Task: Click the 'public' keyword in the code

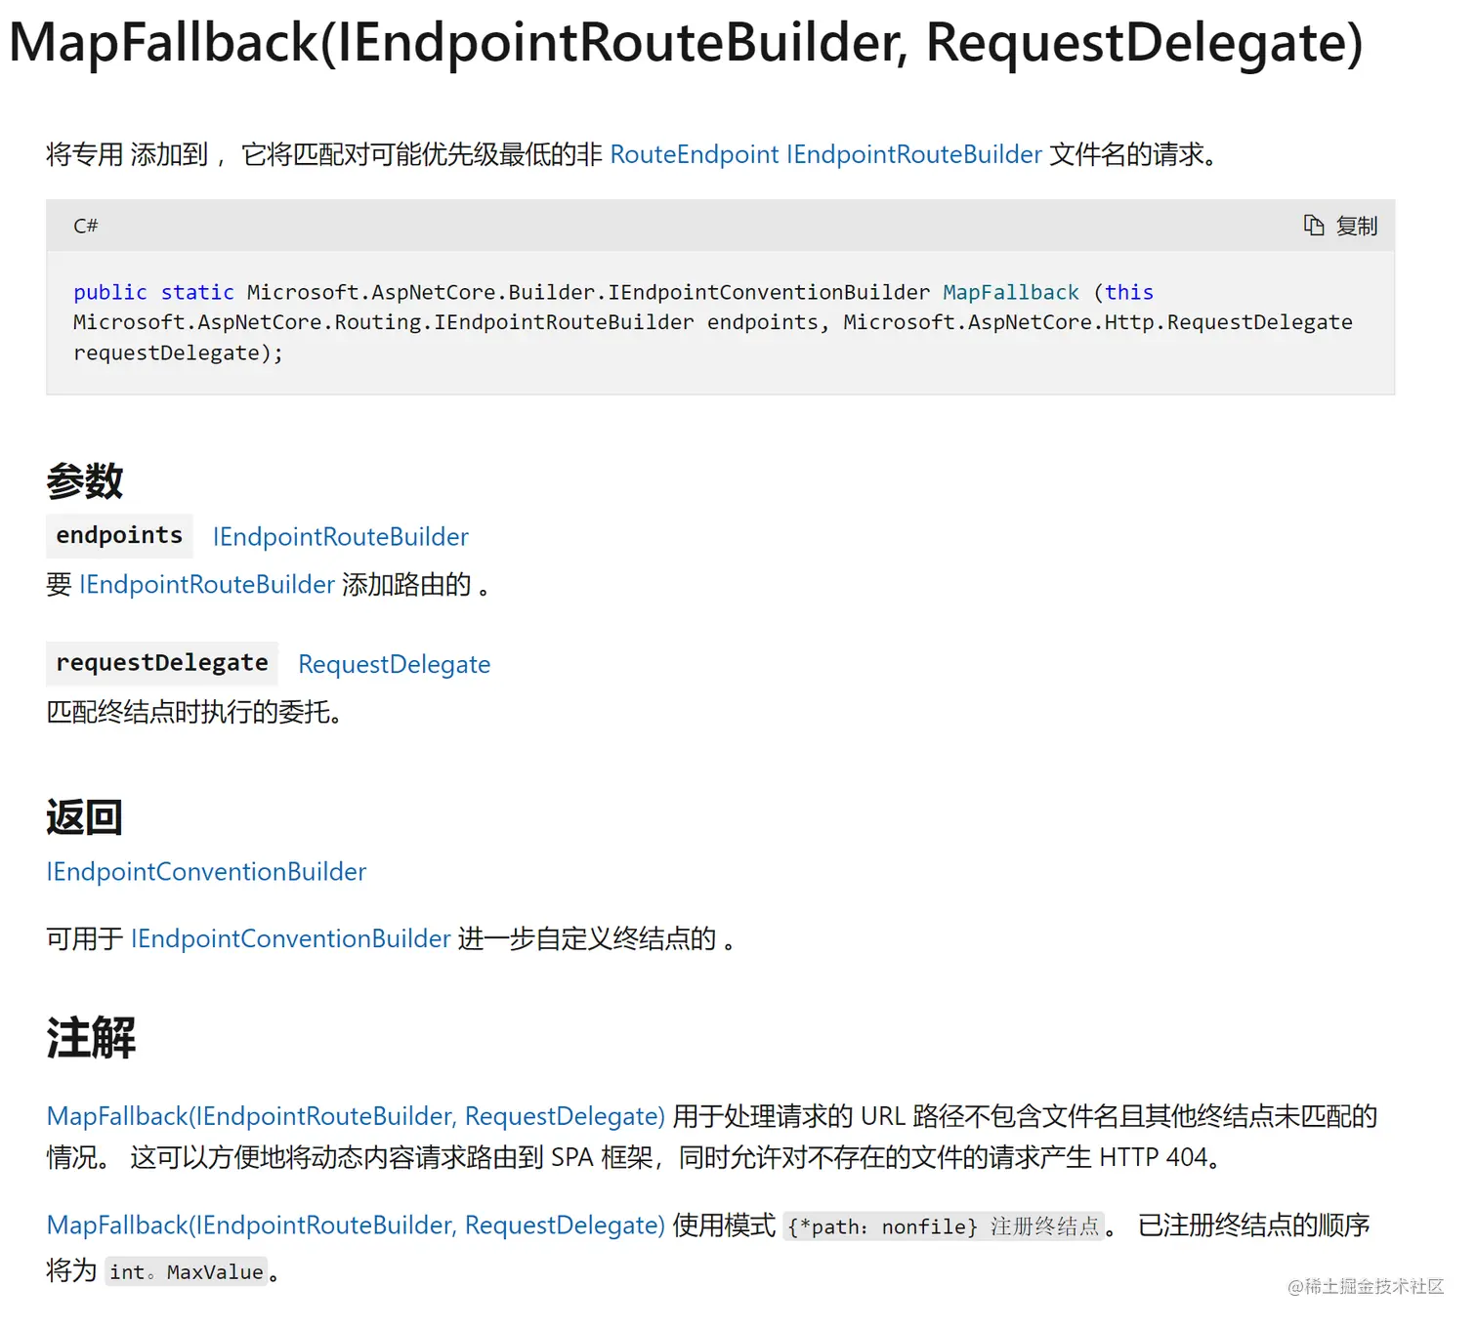Action: coord(110,292)
